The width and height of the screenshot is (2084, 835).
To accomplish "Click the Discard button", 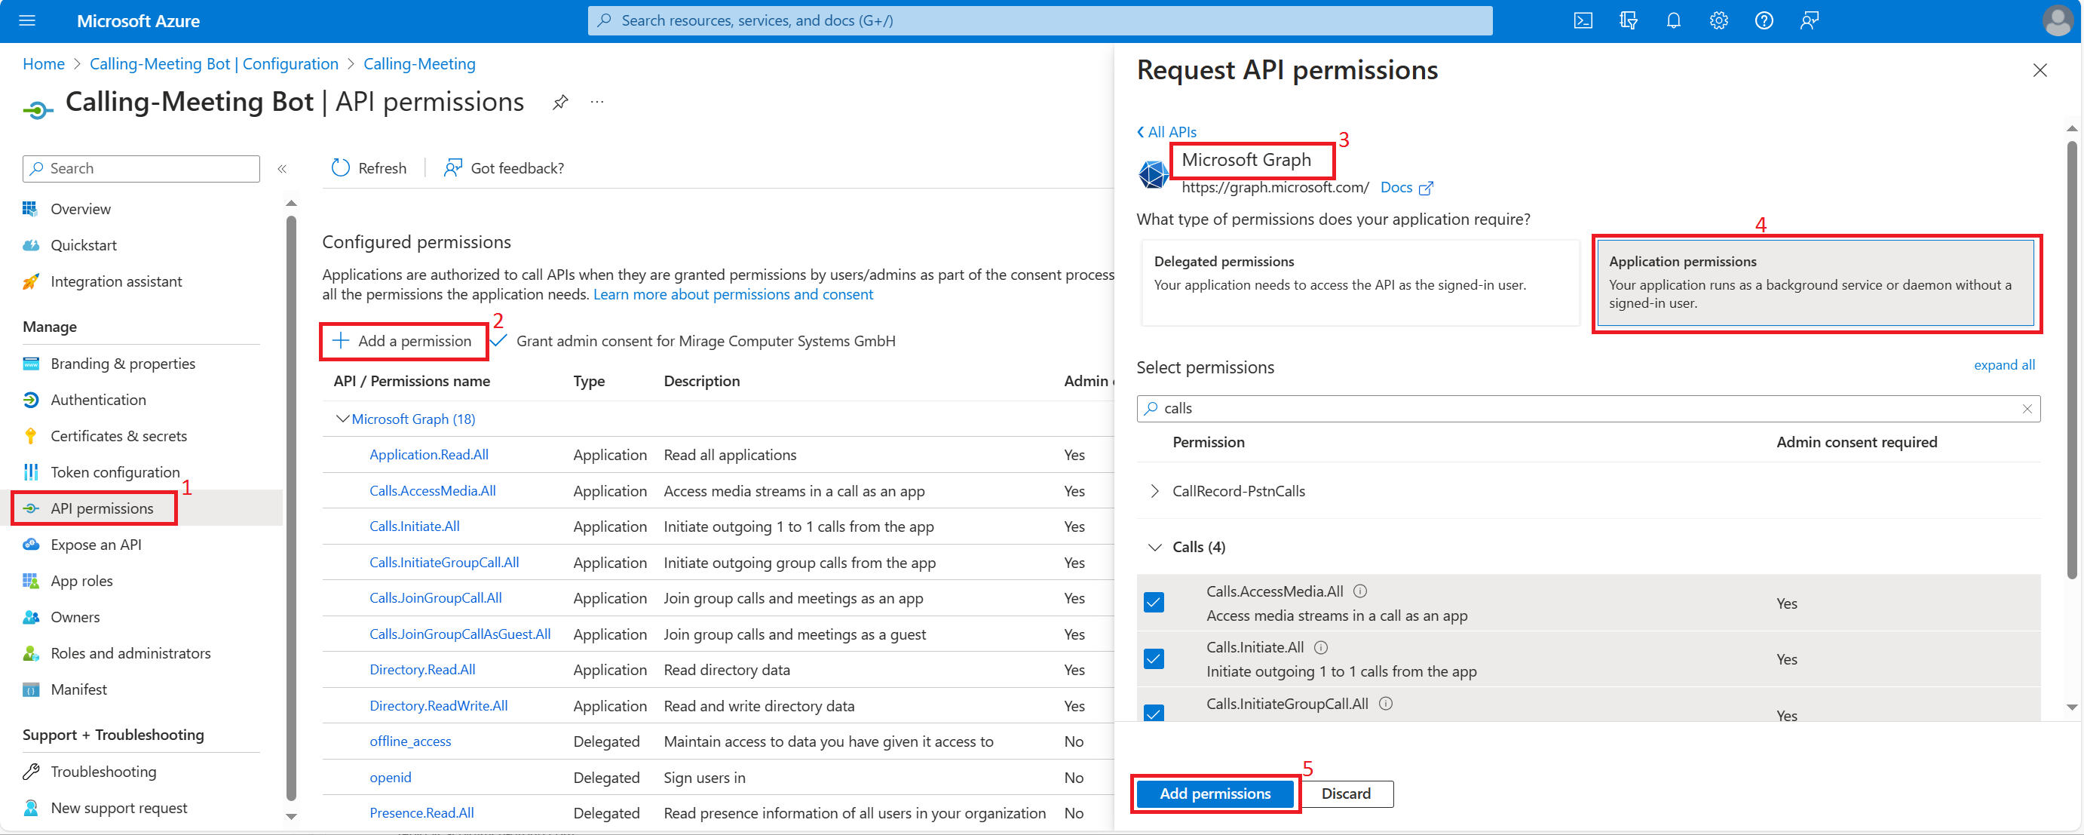I will 1346,794.
